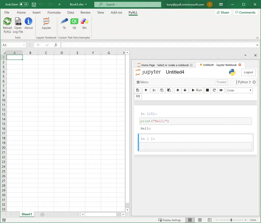Image resolution: width=261 pixels, height=223 pixels.
Task: Open the Customize Quick Access Toolbar dropdown
Action: [x=59, y=5]
